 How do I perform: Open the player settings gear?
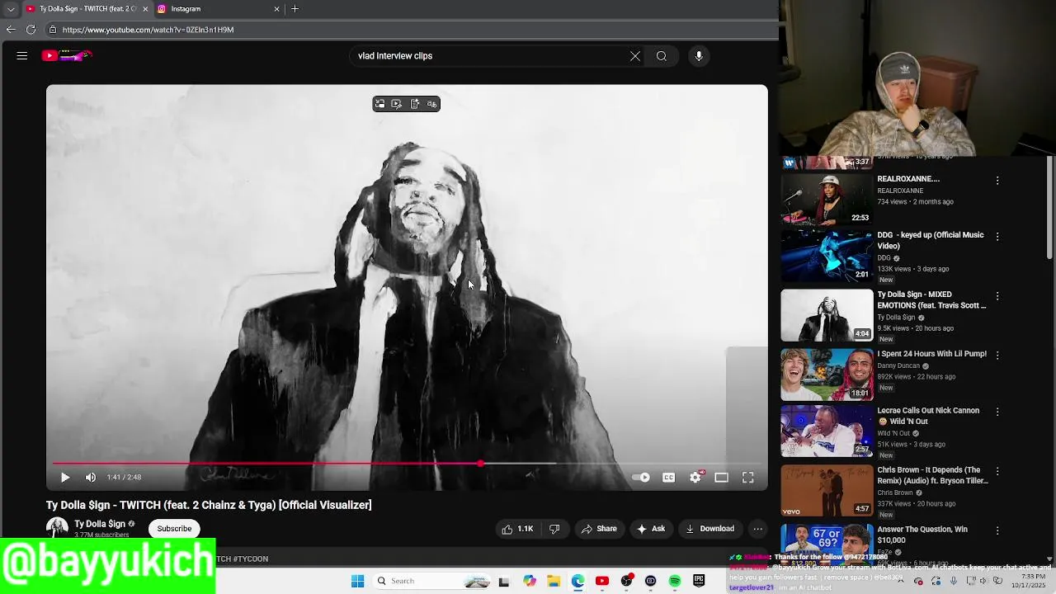coord(695,477)
